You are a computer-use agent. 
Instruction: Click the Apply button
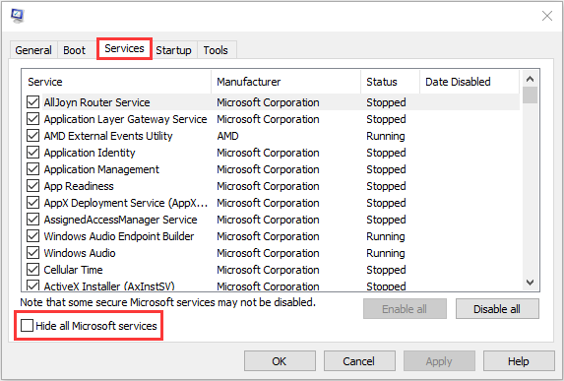pyautogui.click(x=439, y=361)
